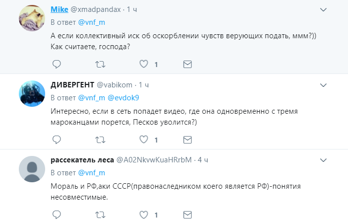Reply to рассекатель леса's tweet
The height and width of the screenshot is (221, 348).
click(x=57, y=215)
